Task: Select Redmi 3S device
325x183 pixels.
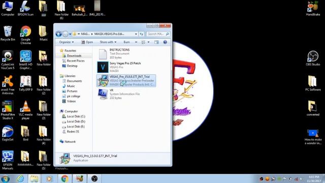Action: point(71,132)
